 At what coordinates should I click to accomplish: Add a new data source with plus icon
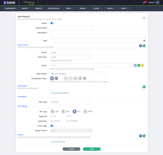click(144, 46)
